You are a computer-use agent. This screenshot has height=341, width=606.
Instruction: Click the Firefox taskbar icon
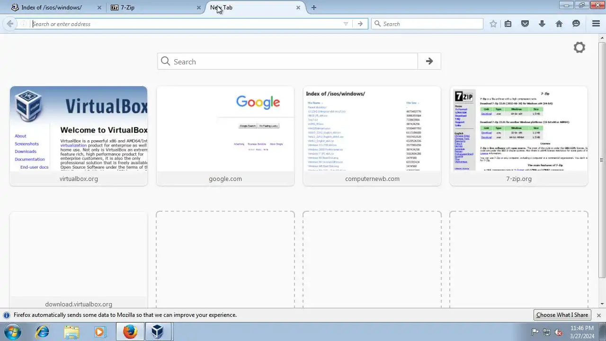pyautogui.click(x=130, y=332)
